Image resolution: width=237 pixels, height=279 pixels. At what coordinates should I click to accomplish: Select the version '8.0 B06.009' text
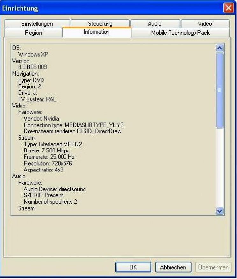[x=32, y=67]
